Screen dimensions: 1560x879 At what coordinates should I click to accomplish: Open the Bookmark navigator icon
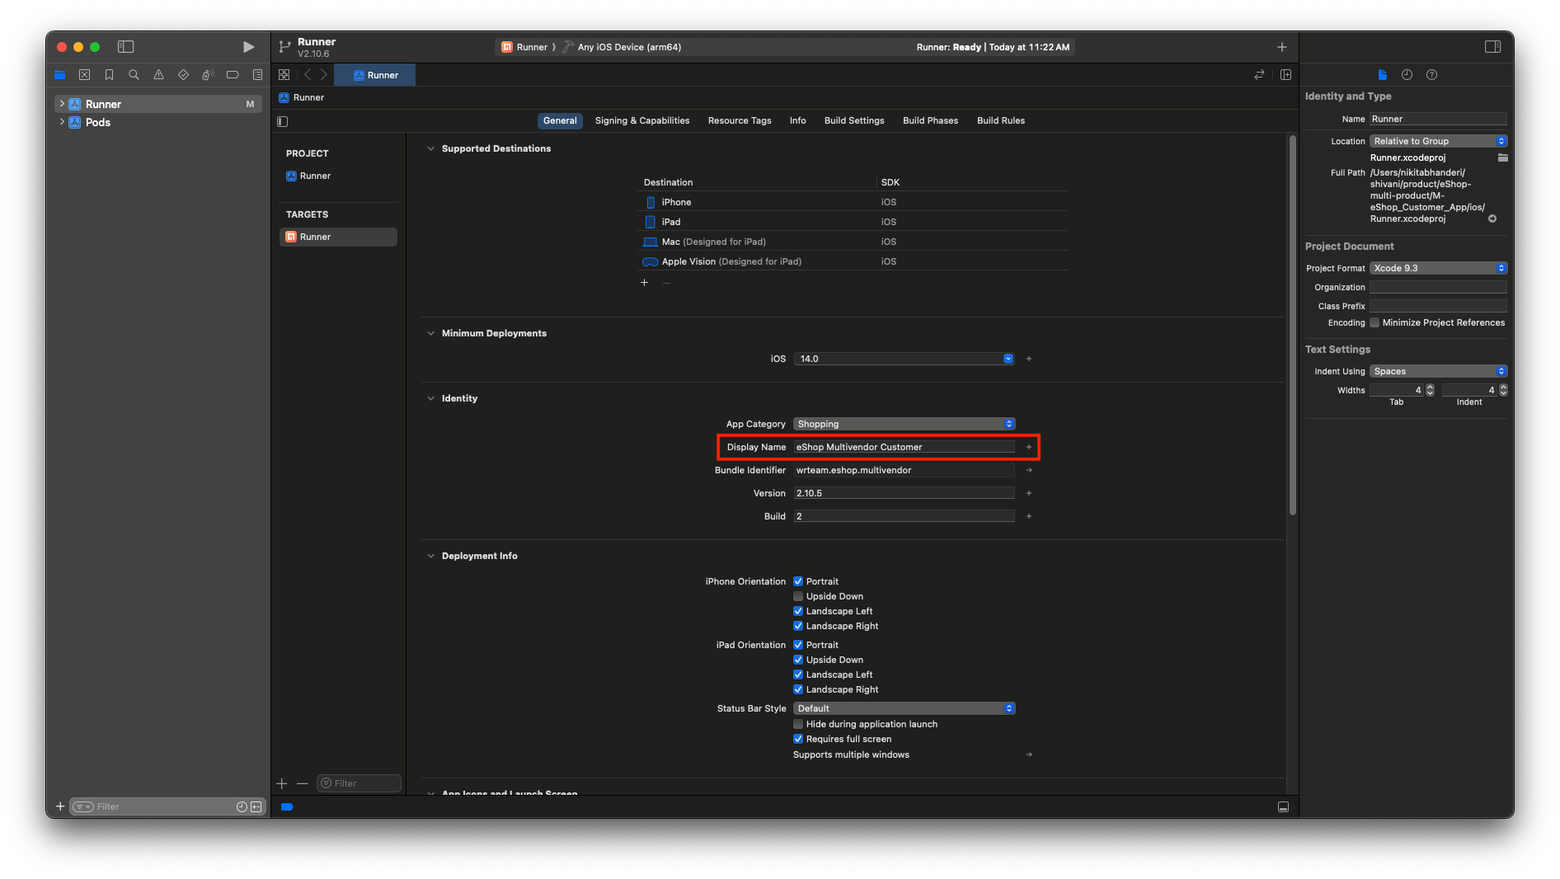pos(109,75)
